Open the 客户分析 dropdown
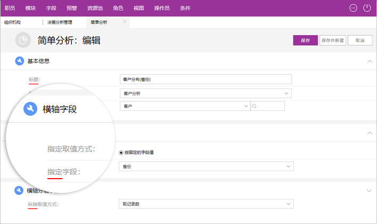Screen dimensions: 377x224 tap(206, 93)
